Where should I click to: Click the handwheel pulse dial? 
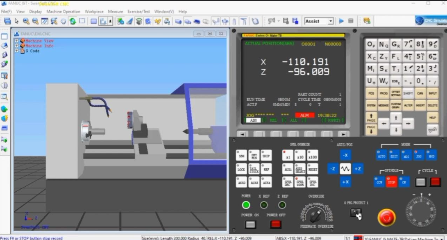coord(421,212)
